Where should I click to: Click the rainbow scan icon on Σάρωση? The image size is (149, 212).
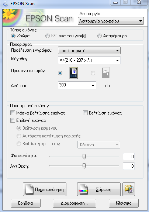[84, 189]
